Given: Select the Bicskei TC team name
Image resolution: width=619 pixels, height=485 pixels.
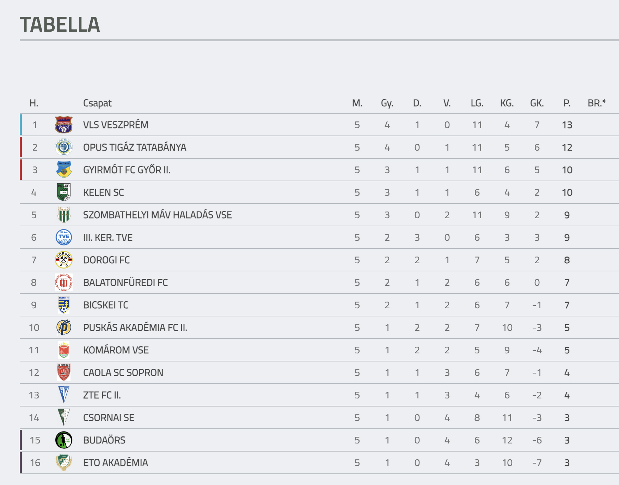Looking at the screenshot, I should (x=105, y=305).
